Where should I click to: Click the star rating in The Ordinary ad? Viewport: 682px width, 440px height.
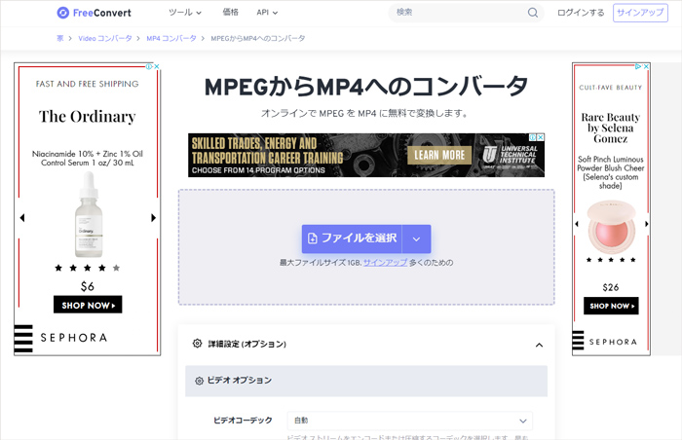point(88,268)
